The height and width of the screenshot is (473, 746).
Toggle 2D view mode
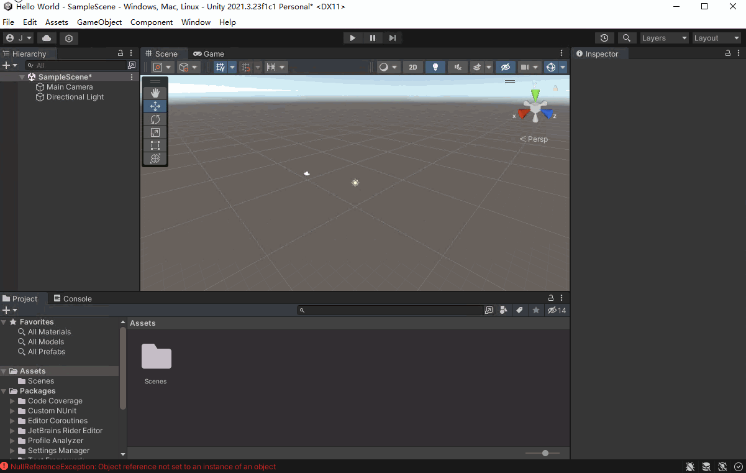click(x=412, y=67)
